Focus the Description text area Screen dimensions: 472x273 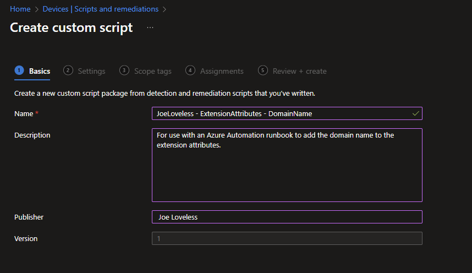pyautogui.click(x=287, y=165)
